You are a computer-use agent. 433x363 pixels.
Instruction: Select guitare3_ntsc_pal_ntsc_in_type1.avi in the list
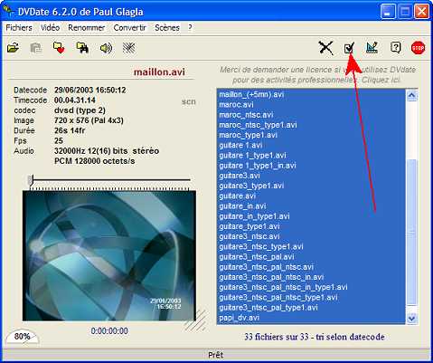[311, 287]
